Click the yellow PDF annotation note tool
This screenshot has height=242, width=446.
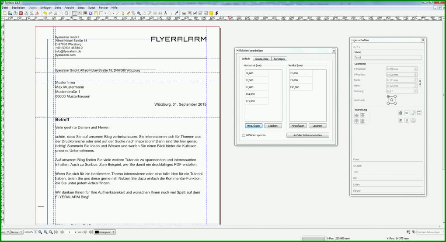(x=211, y=13)
